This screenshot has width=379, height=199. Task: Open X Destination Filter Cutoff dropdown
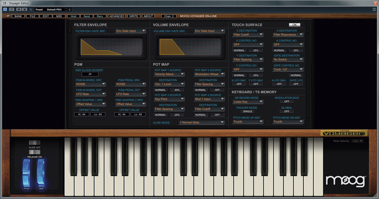(248, 35)
